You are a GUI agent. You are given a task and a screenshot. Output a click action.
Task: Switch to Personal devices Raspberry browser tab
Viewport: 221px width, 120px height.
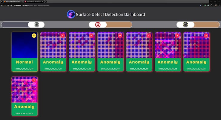point(33,2)
